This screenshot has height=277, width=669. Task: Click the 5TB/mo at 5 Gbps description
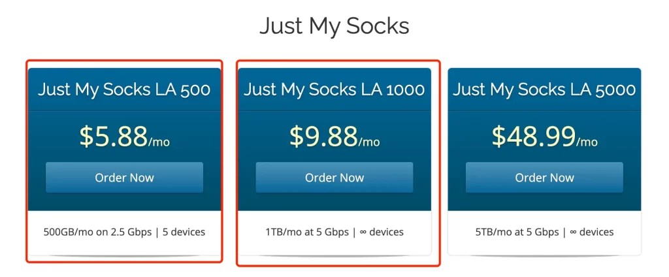(x=517, y=232)
